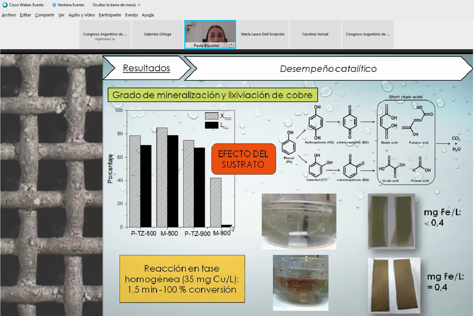Open the Editar menu
This screenshot has height=316, width=474.
click(x=25, y=15)
